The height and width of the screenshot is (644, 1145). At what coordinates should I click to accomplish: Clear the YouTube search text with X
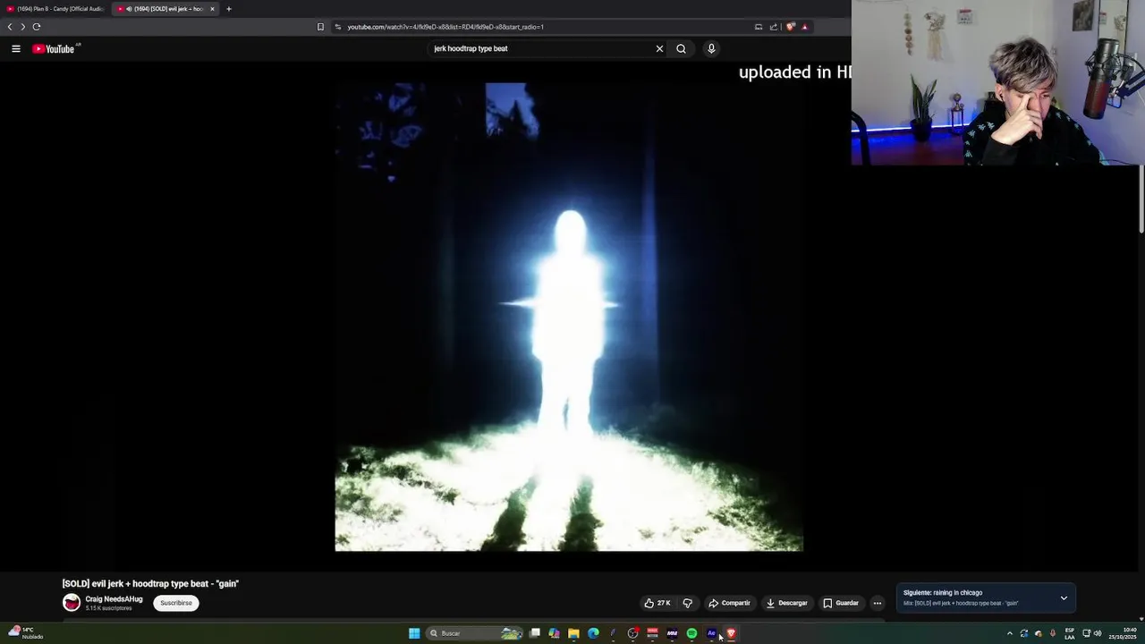point(659,49)
